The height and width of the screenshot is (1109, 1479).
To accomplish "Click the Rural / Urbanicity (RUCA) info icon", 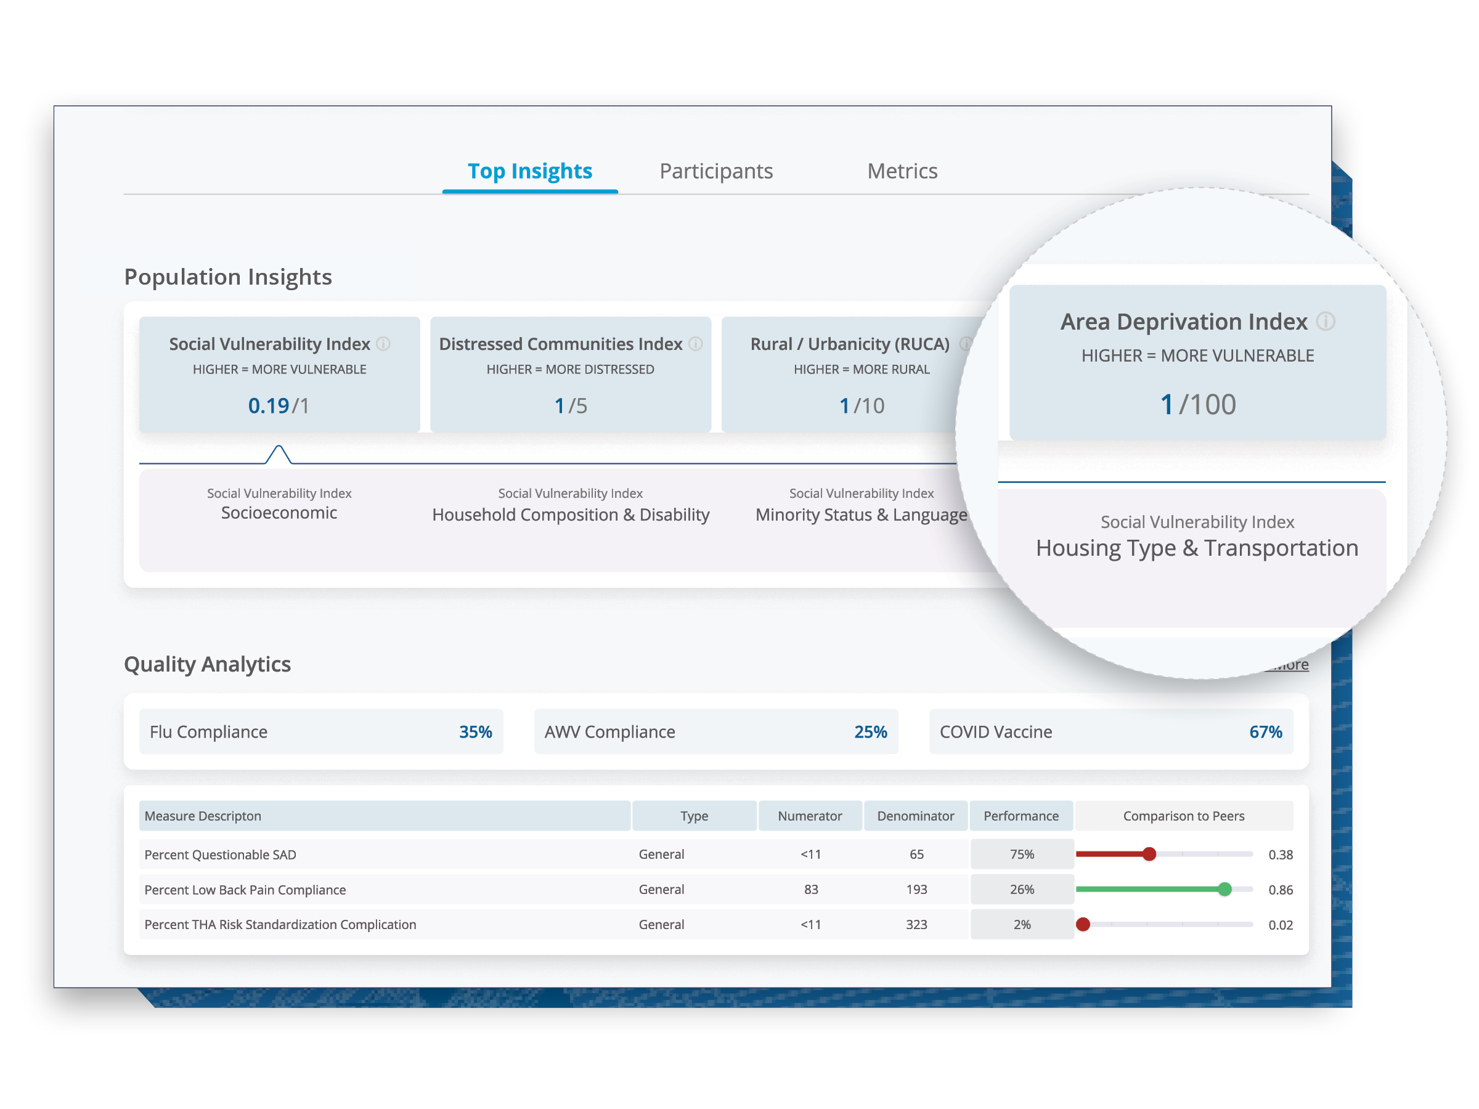I will coord(965,344).
